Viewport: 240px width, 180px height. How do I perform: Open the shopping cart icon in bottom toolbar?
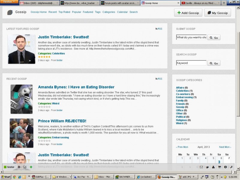pyautogui.click(x=219, y=167)
